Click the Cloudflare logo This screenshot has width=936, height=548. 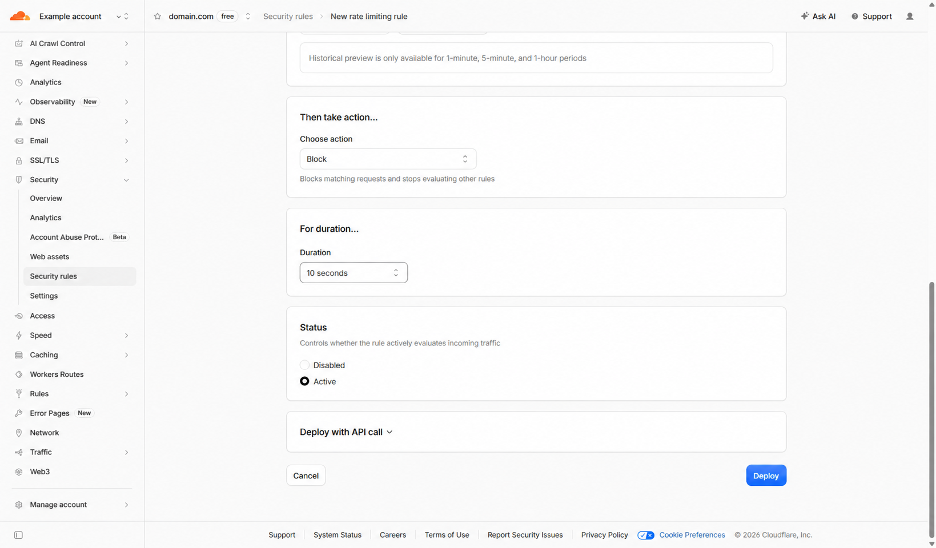20,16
